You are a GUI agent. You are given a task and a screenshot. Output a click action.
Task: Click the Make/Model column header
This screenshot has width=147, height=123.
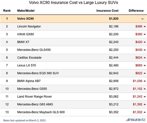pos(26,11)
